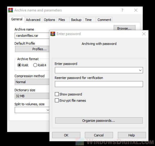
Task: Open the Split to volumes size dropdown
Action: [48, 110]
